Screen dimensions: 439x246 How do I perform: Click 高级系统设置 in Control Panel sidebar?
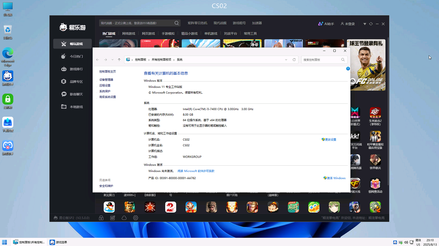coord(108,97)
